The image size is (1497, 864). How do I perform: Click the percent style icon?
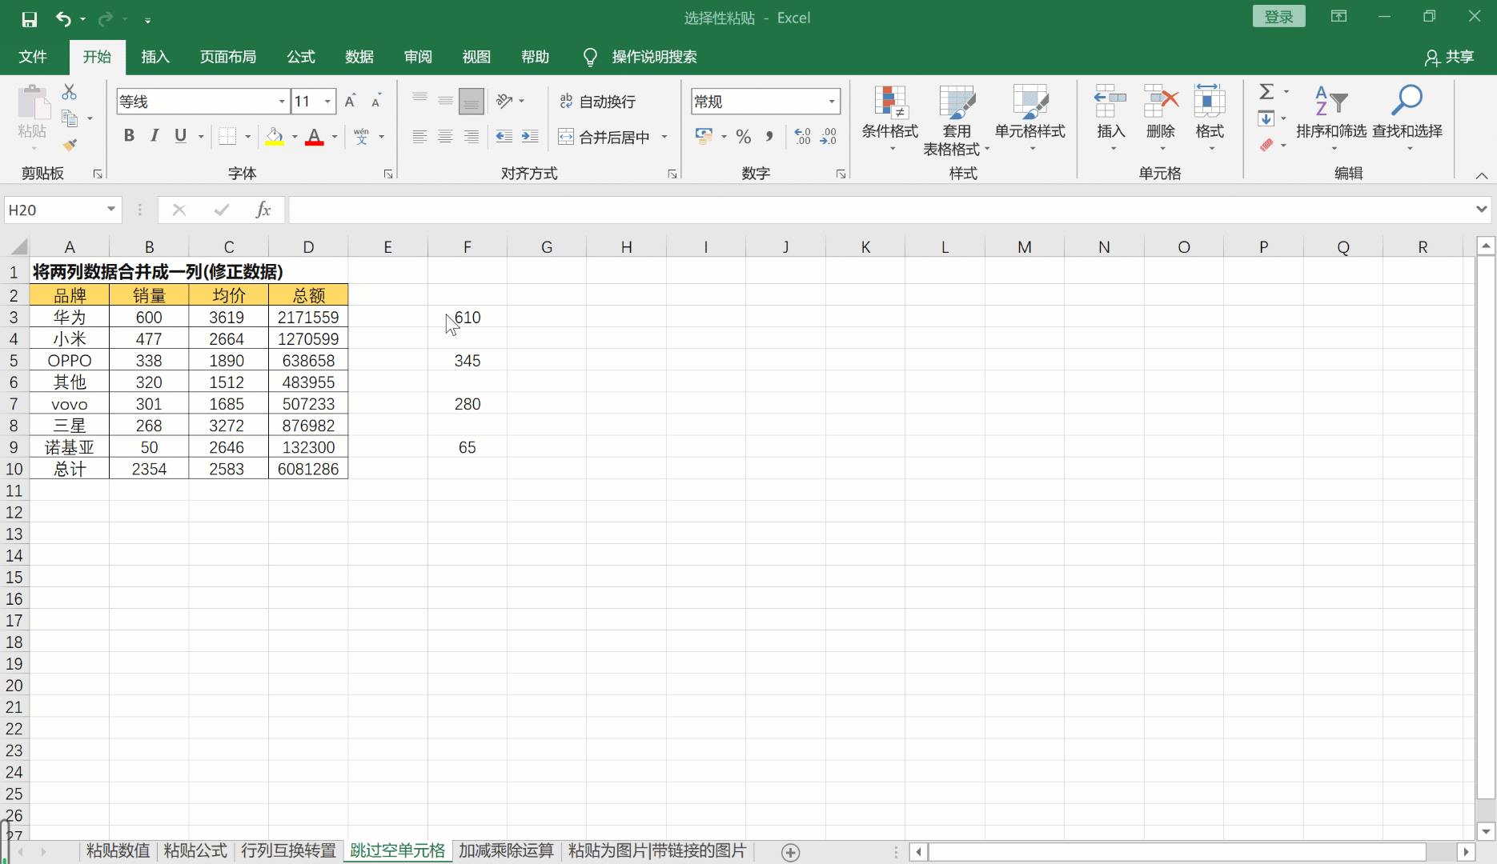(744, 137)
